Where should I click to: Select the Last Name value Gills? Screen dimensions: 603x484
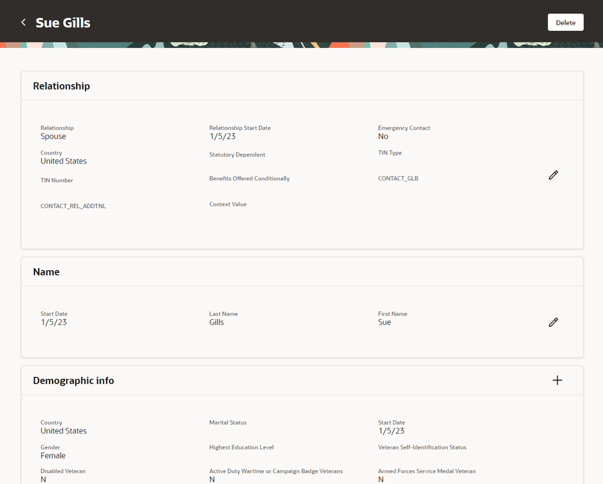click(217, 322)
